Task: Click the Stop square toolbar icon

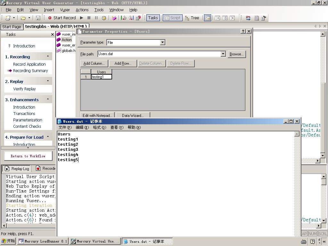Action: [89, 18]
